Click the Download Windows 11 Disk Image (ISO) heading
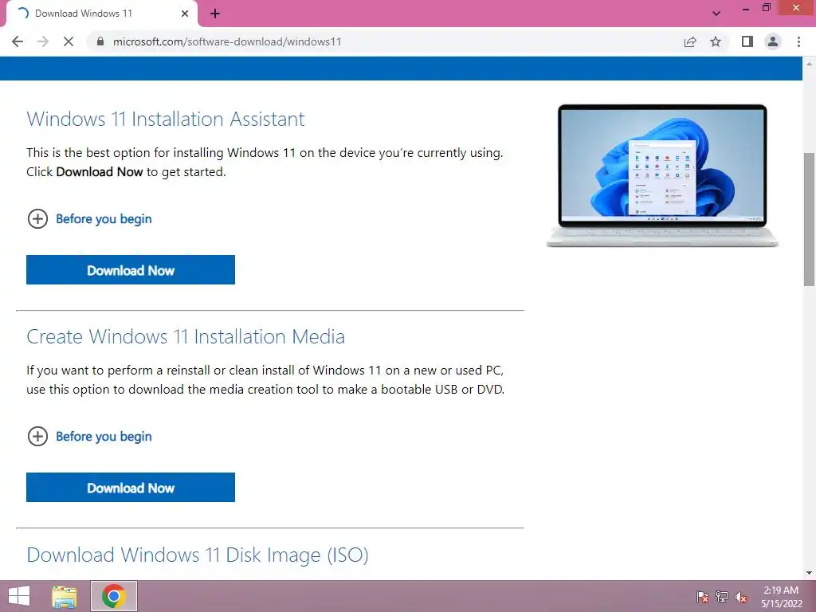816x612 pixels. tap(198, 555)
